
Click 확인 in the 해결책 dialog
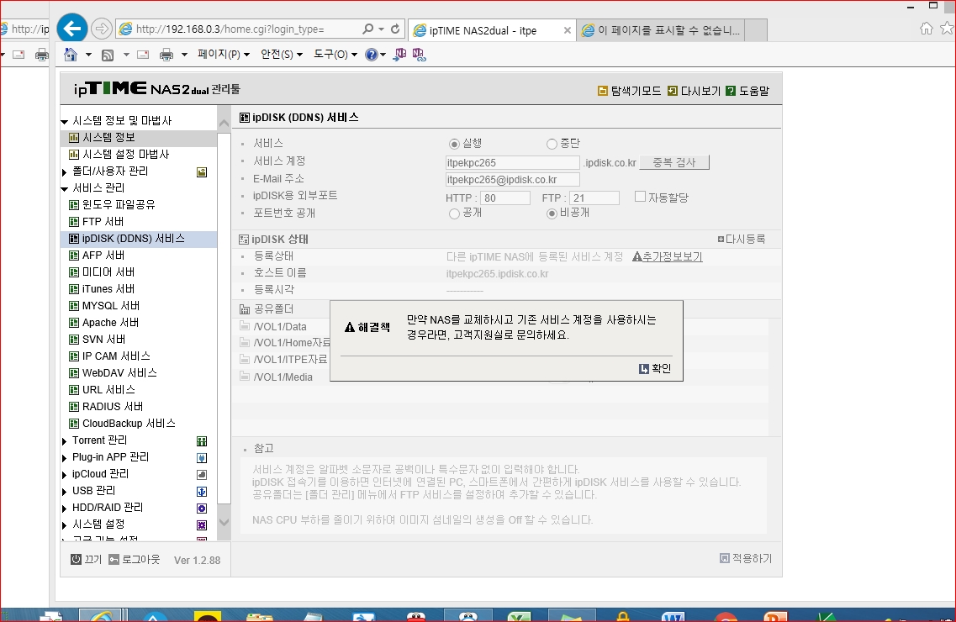click(x=655, y=368)
